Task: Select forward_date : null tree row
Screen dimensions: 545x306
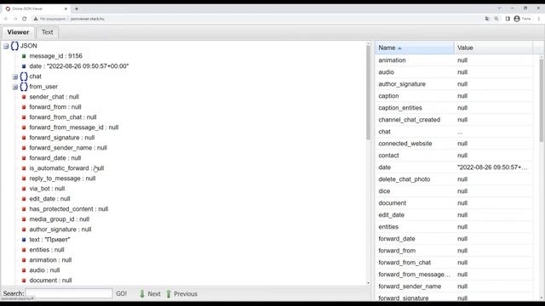Action: coord(54,158)
